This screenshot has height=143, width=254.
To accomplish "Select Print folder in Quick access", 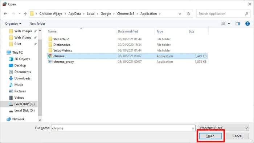I will pos(18,44).
